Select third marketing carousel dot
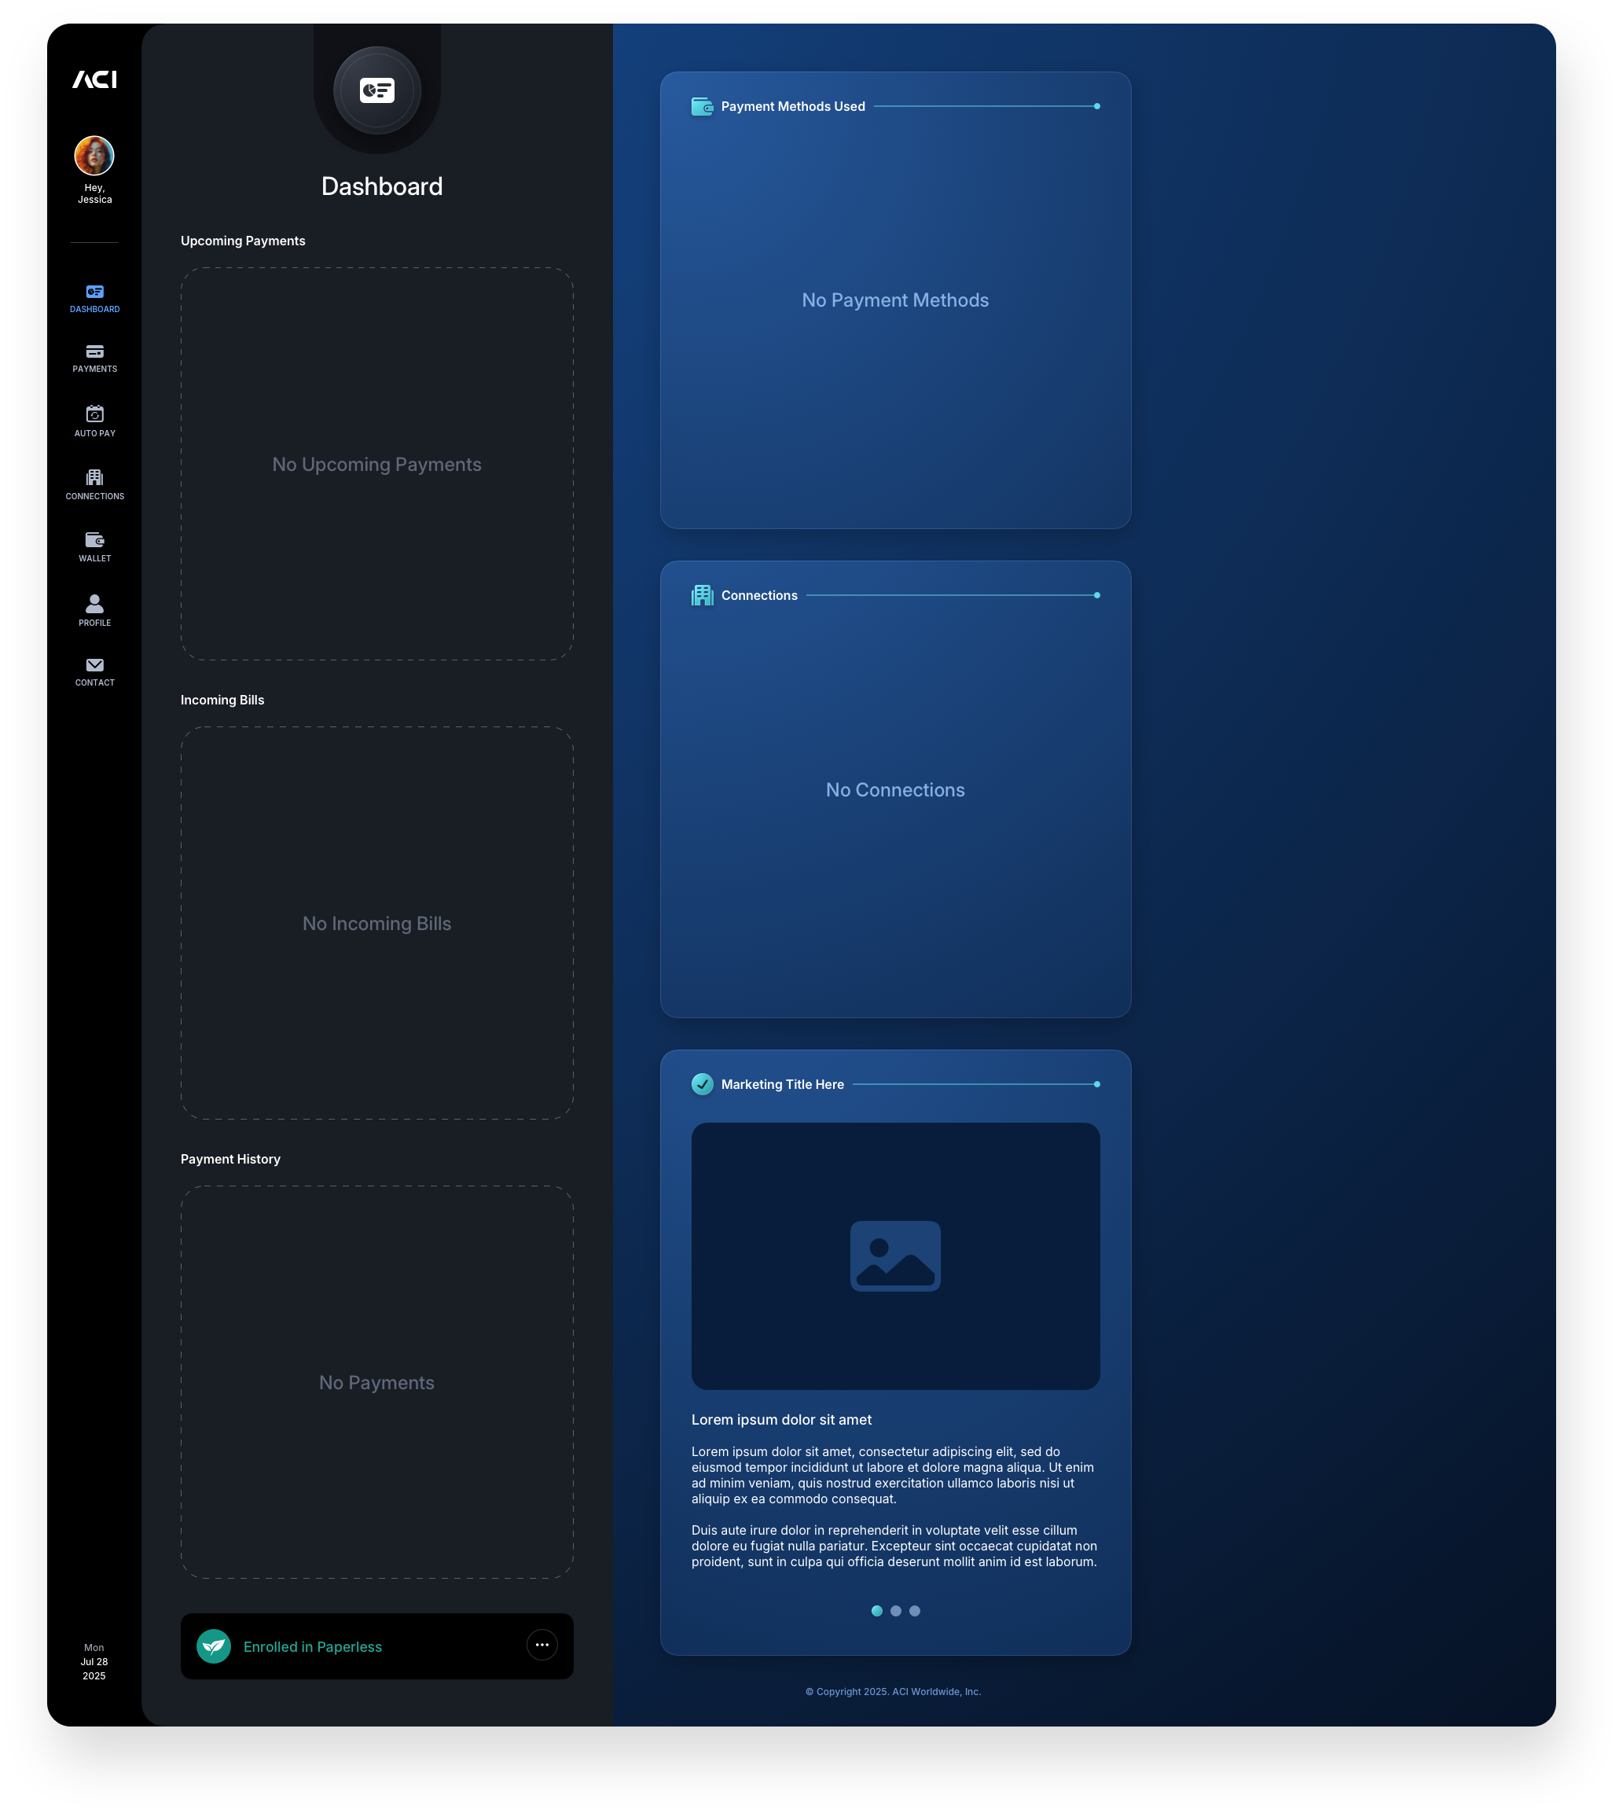Image resolution: width=1619 pixels, height=1813 pixels. tap(915, 1611)
